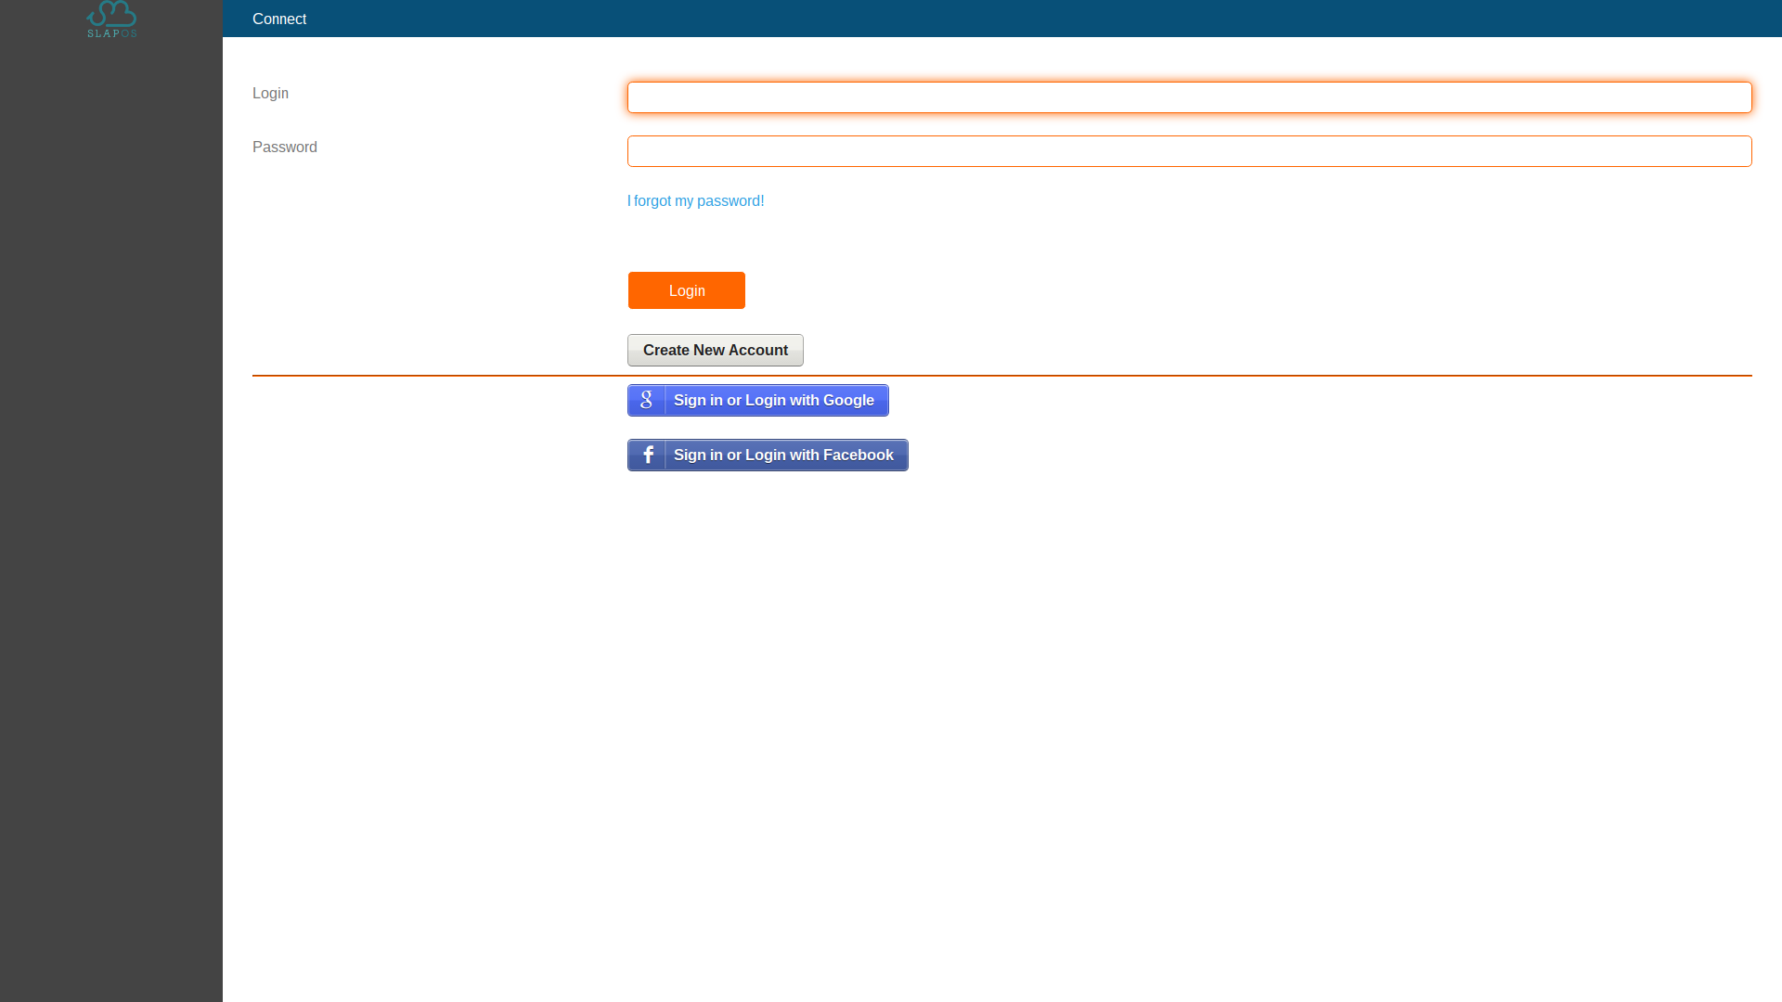The height and width of the screenshot is (1002, 1782).
Task: Sign in or Login with Facebook
Action: coord(768,454)
